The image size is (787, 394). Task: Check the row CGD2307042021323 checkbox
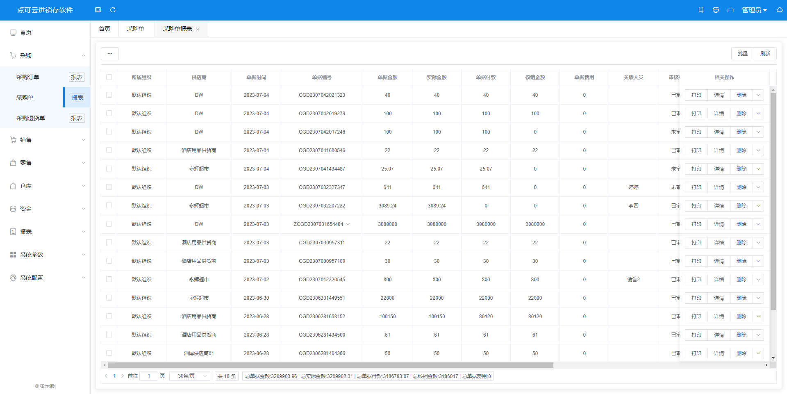coord(109,95)
